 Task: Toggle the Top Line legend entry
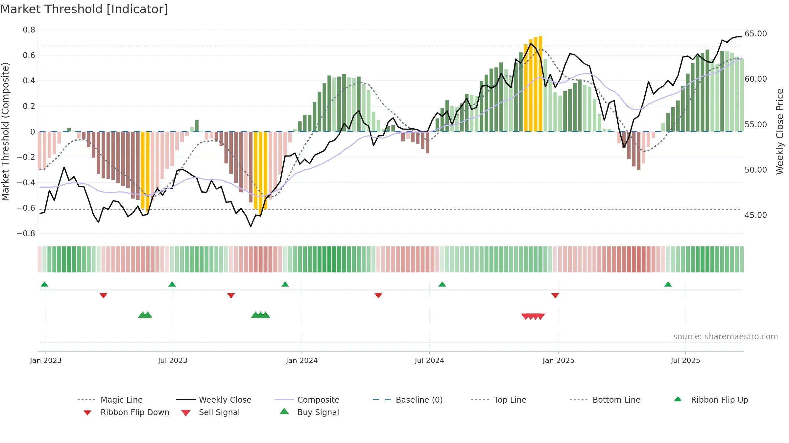coord(499,400)
